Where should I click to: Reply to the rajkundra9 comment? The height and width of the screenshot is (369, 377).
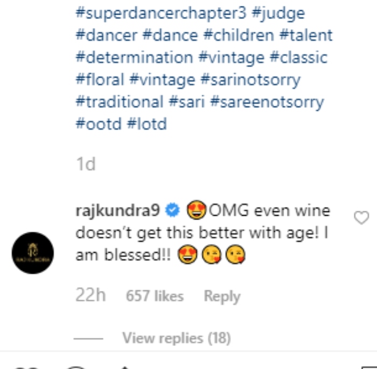[222, 296]
